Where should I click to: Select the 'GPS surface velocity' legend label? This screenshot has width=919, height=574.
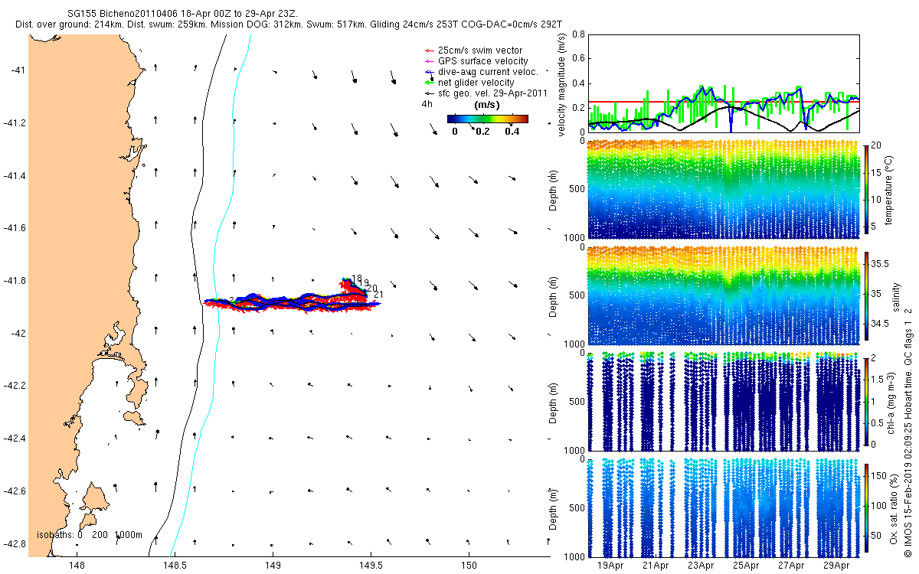tap(482, 61)
